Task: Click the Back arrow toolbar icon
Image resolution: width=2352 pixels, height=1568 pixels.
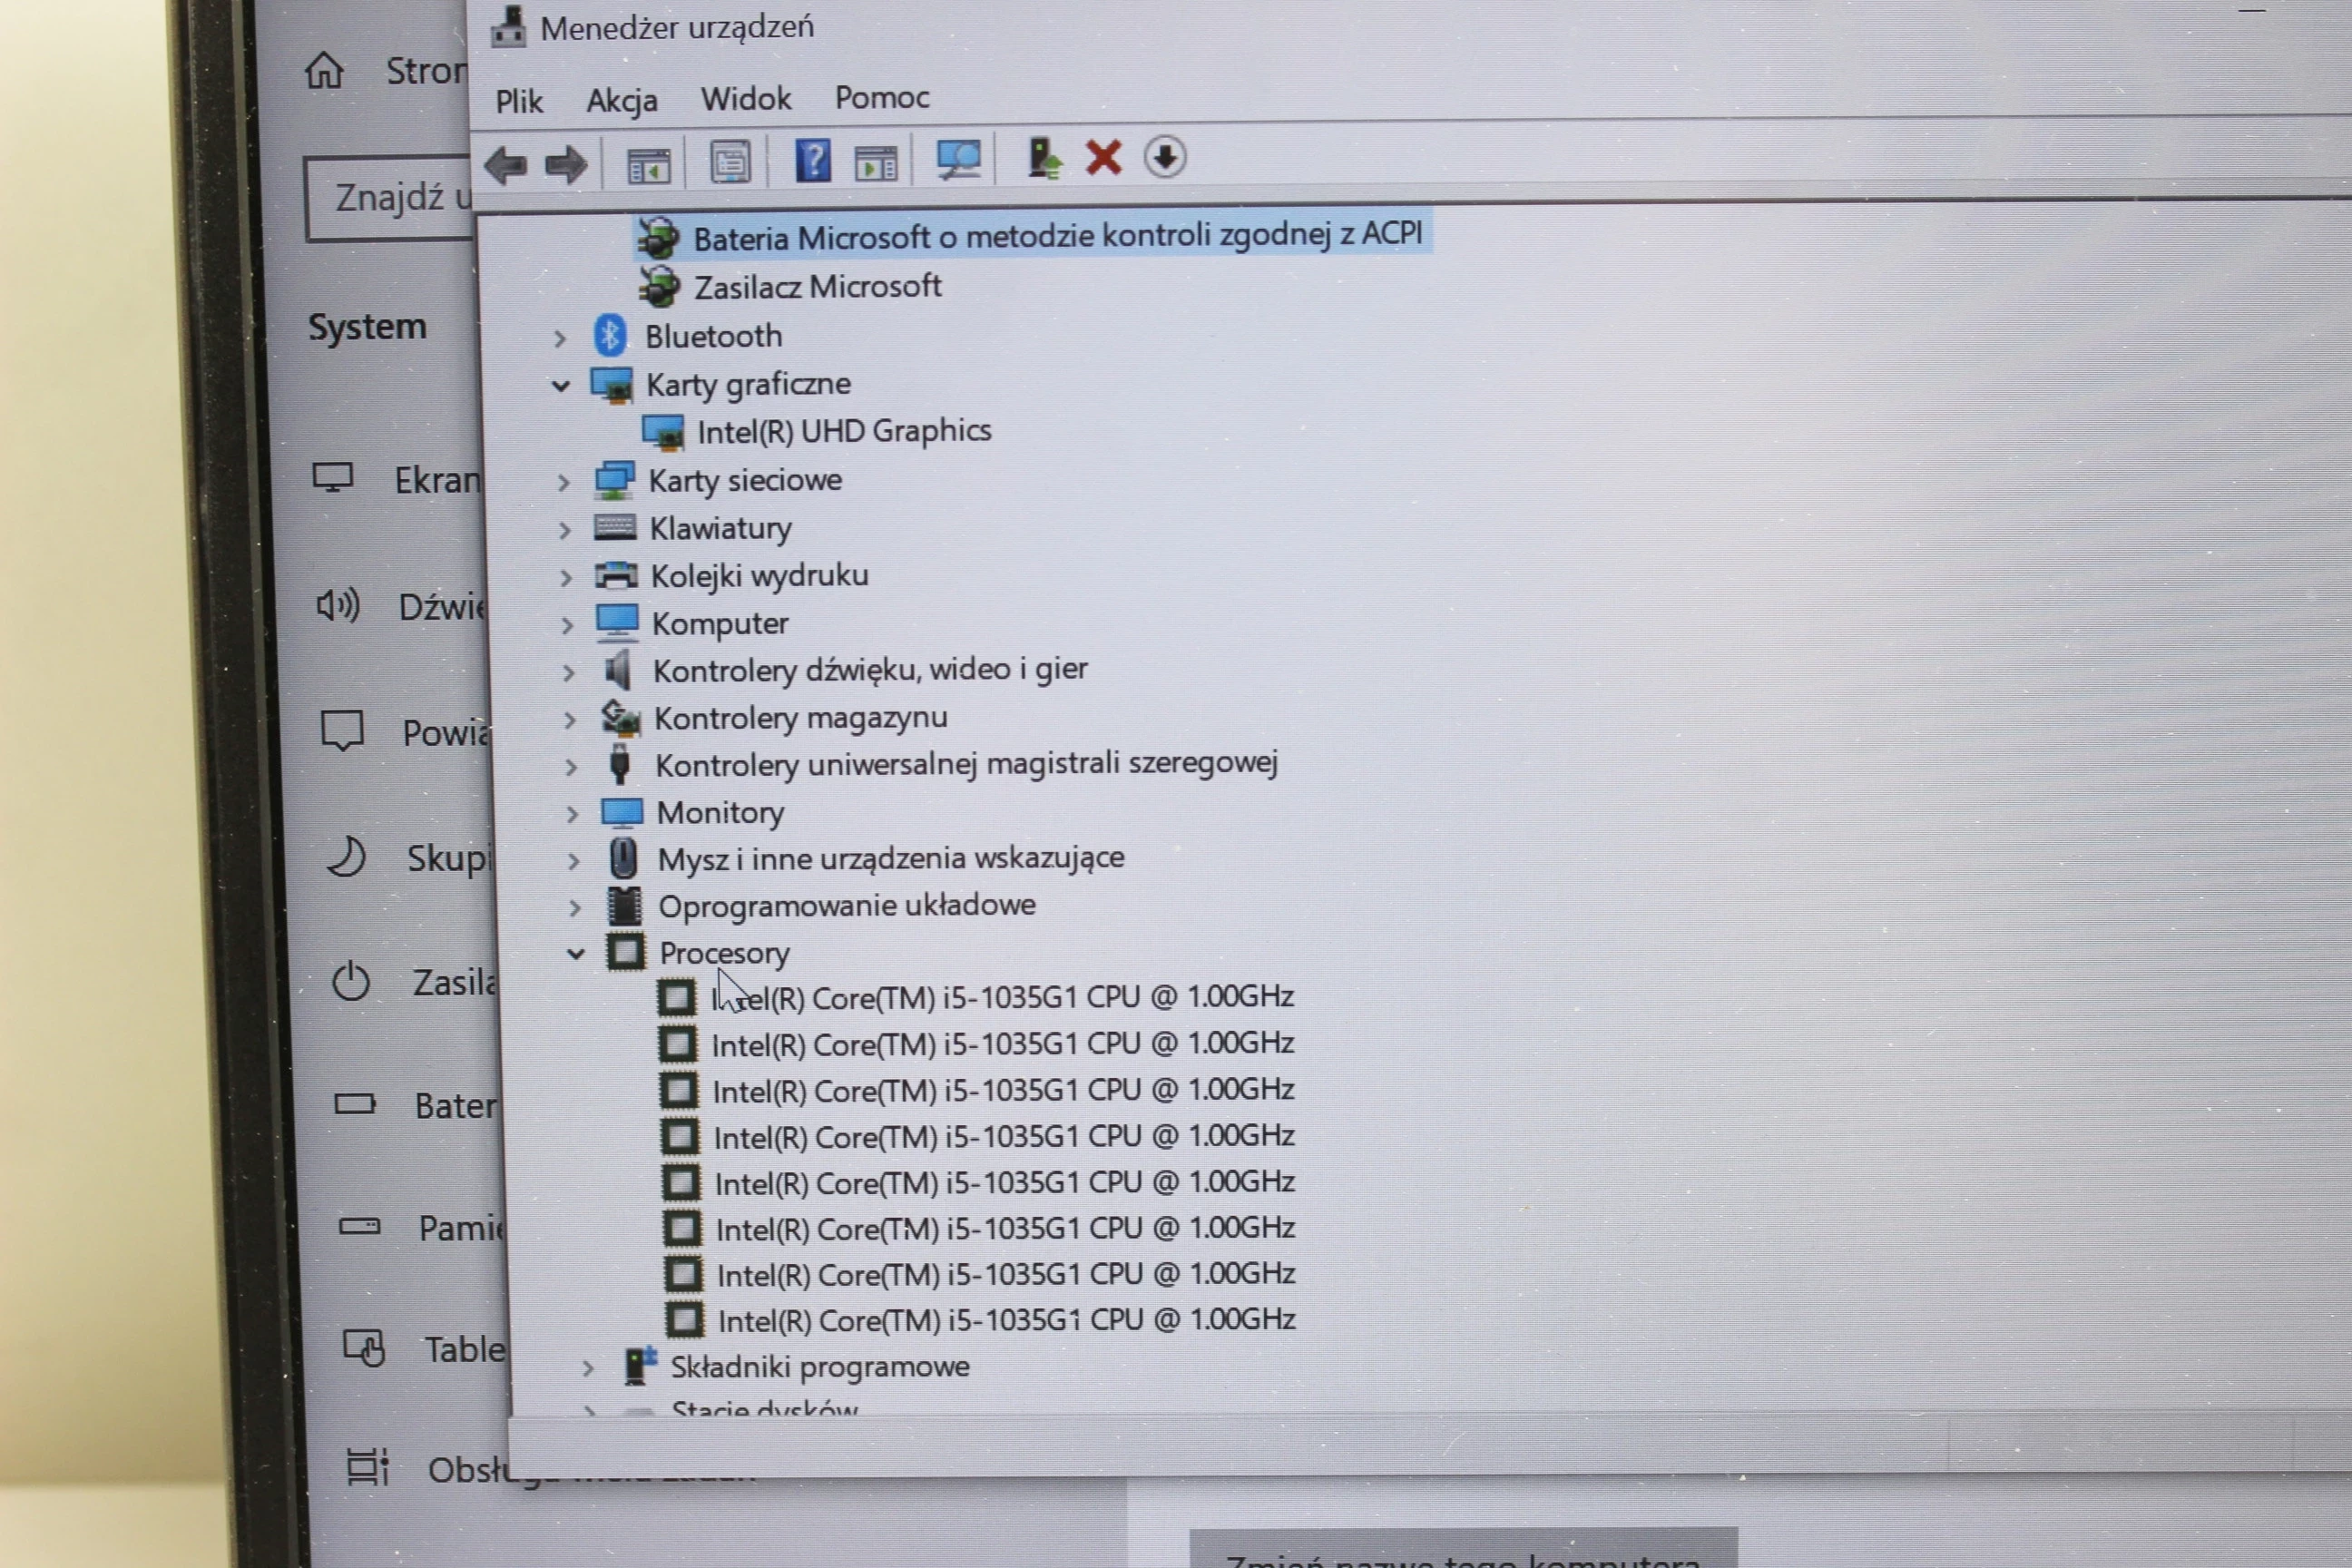Action: point(506,165)
